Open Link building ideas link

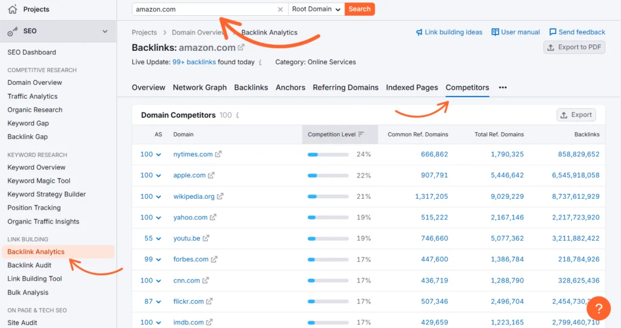click(x=449, y=32)
